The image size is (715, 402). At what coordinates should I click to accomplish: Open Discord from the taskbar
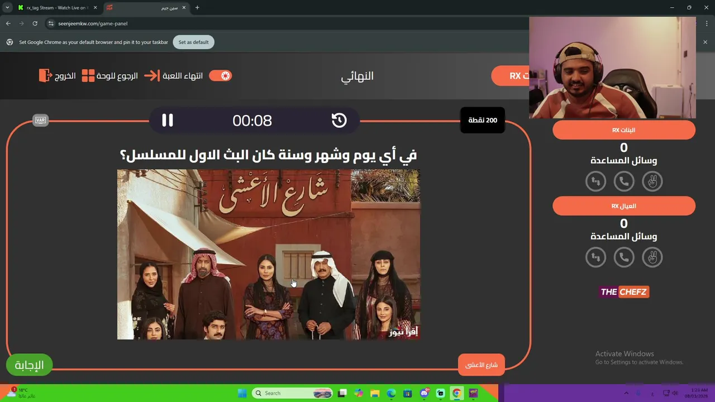point(425,393)
